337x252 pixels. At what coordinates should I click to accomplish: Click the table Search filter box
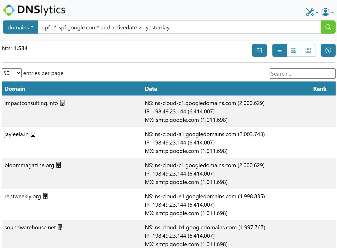tap(302, 74)
